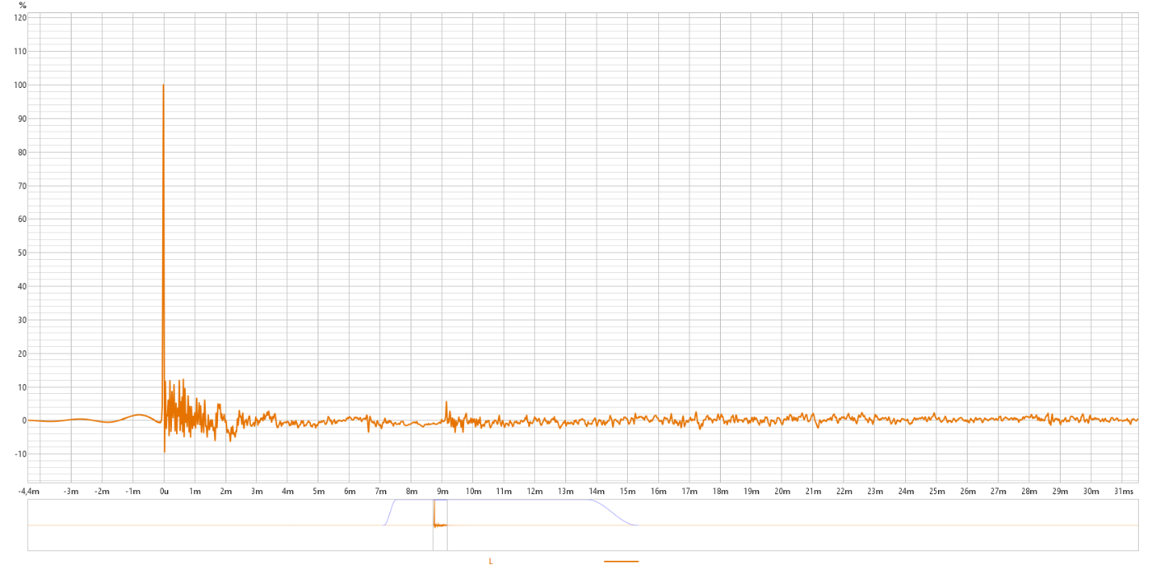Select the L trace legend label
The width and height of the screenshot is (1152, 569).
click(x=490, y=561)
